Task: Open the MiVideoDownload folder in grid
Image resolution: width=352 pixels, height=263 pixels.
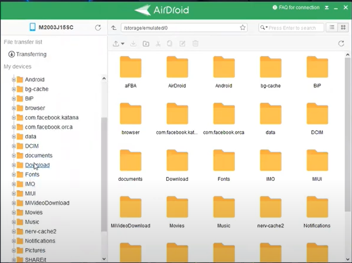Action: [131, 207]
